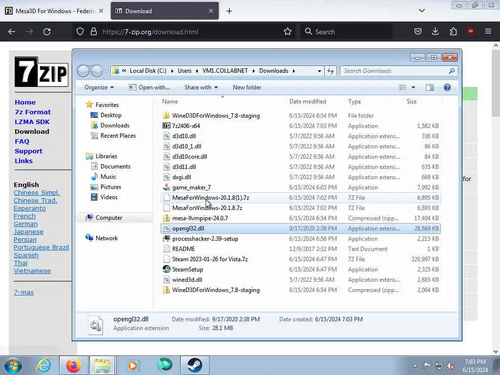Viewport: 500px width, 375px height.
Task: Select Pictures library
Action: point(111,187)
